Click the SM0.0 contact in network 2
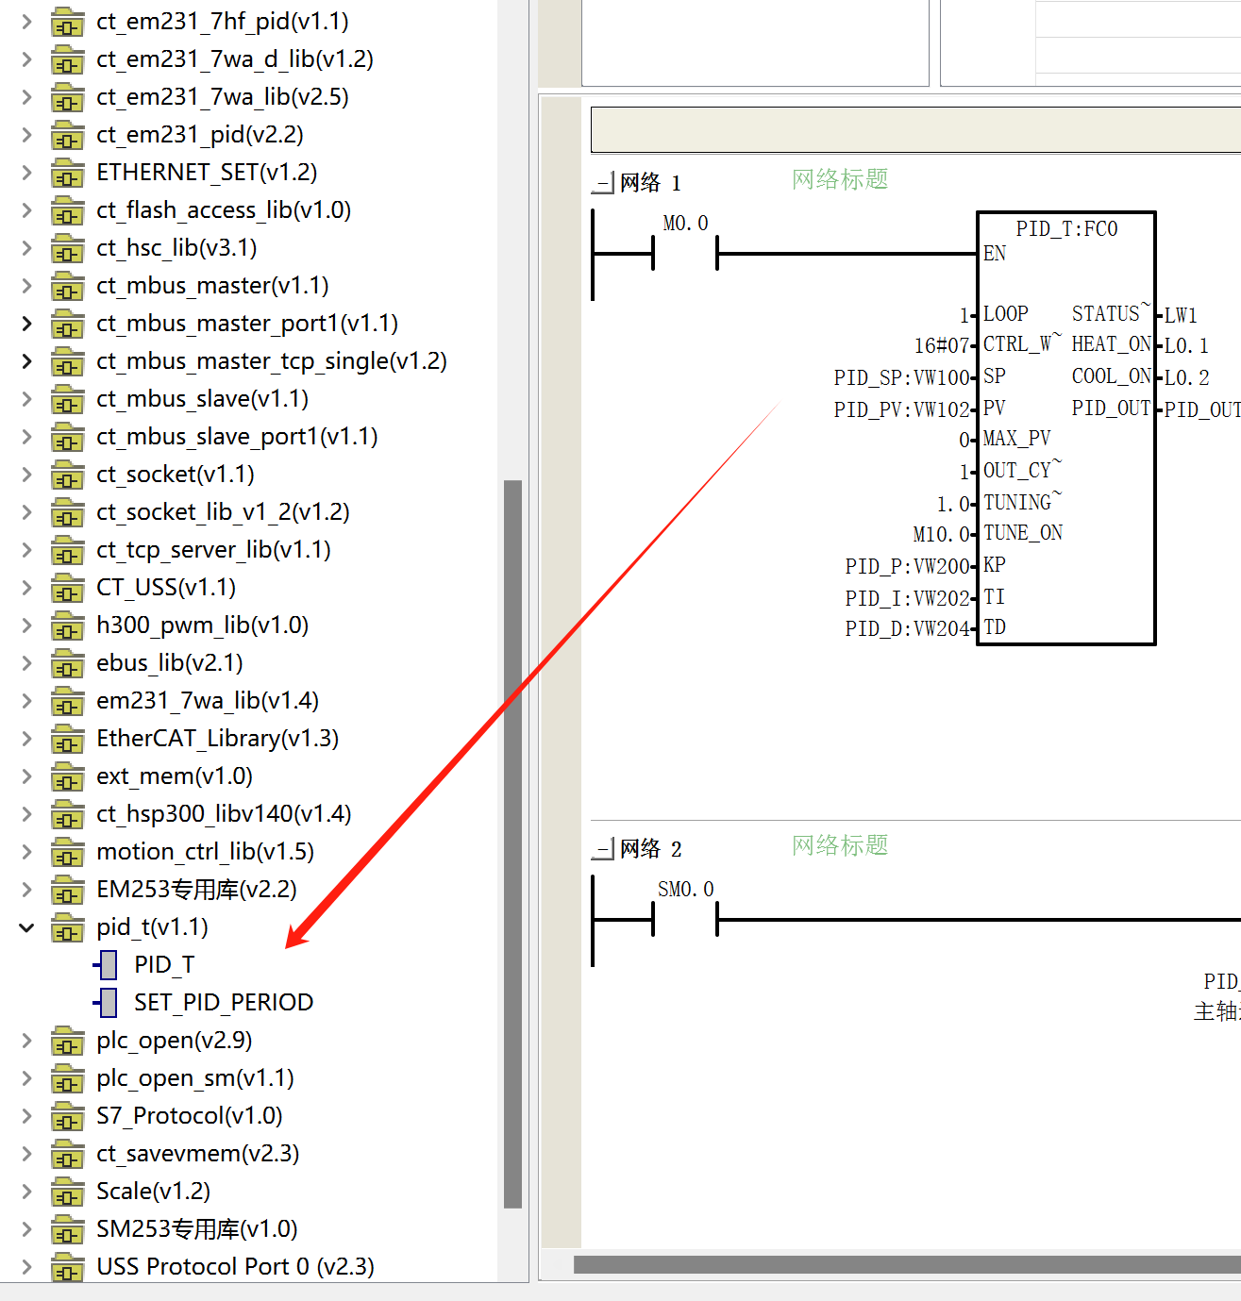Viewport: 1241px width, 1301px height. 685,919
